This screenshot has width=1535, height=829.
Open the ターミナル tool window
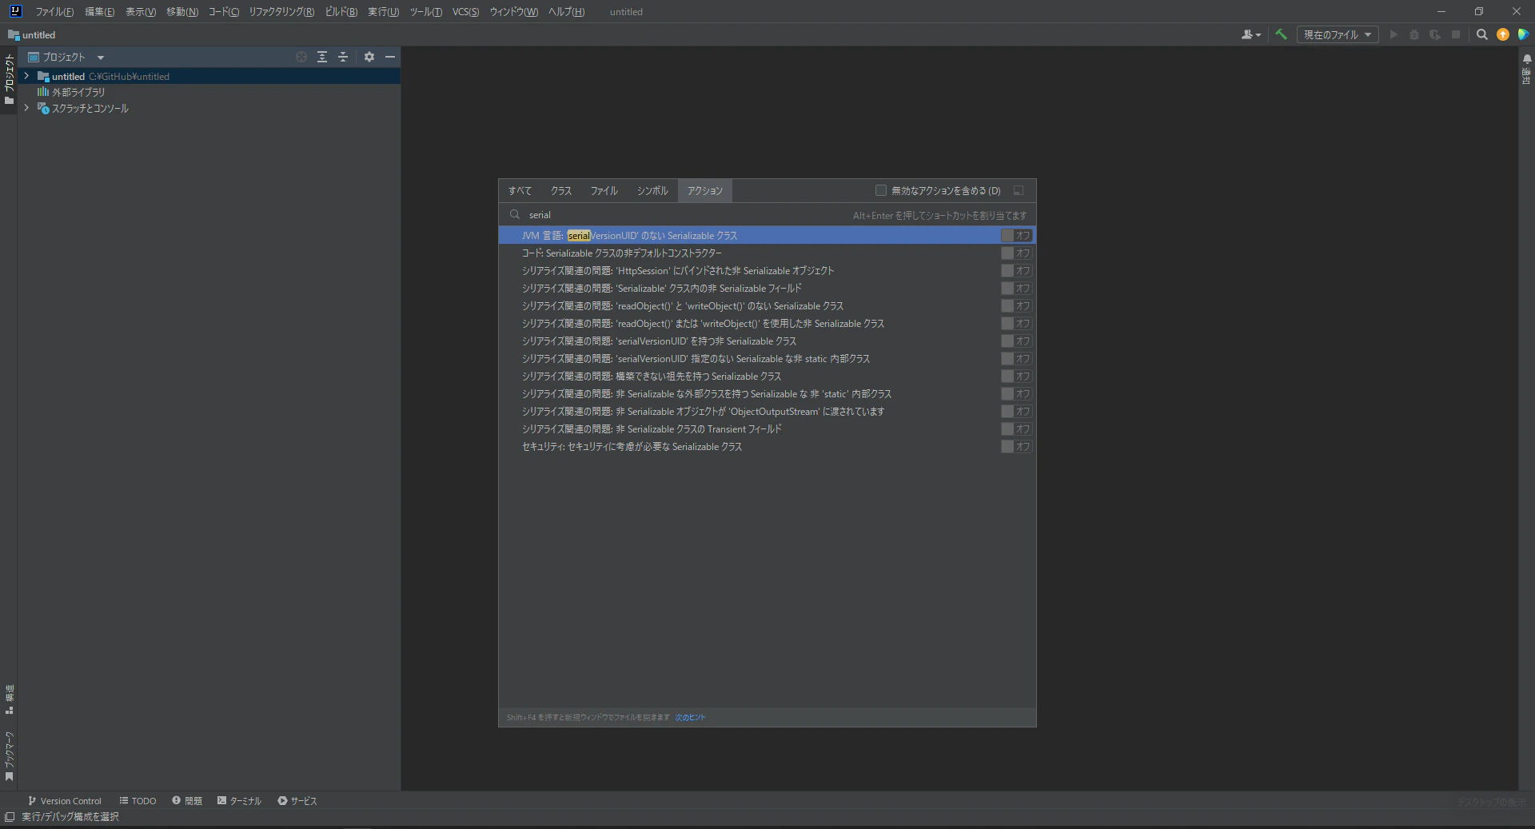pos(239,801)
